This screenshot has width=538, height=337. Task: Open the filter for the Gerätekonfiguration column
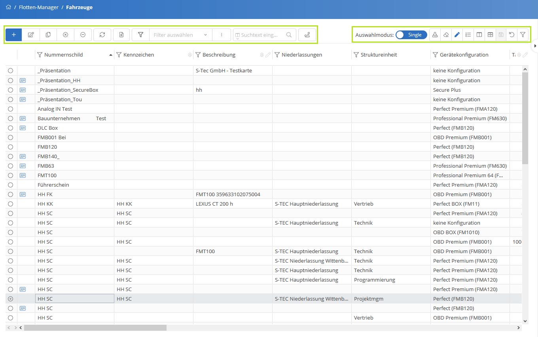[435, 55]
